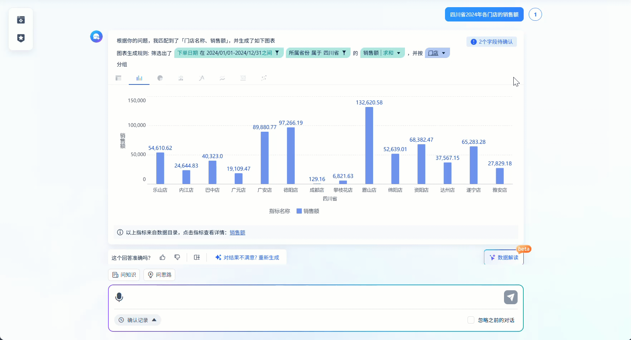Open the 数据解读 beta feature
Image resolution: width=631 pixels, height=340 pixels.
pyautogui.click(x=504, y=257)
